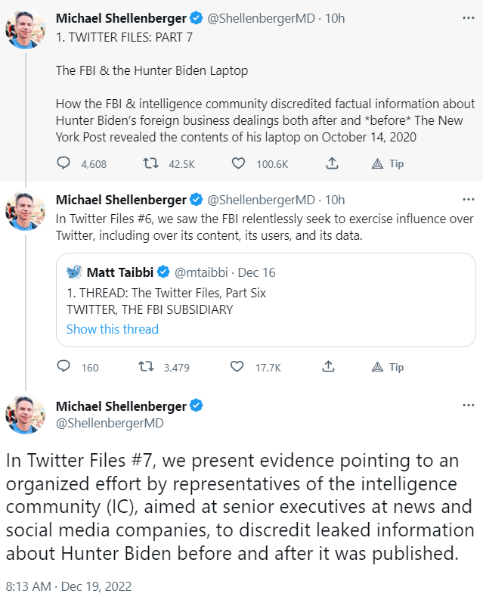Viewport: 483px width, 606px height.
Task: Reply to the Twitter Files Part 7 tweet
Action: click(64, 163)
